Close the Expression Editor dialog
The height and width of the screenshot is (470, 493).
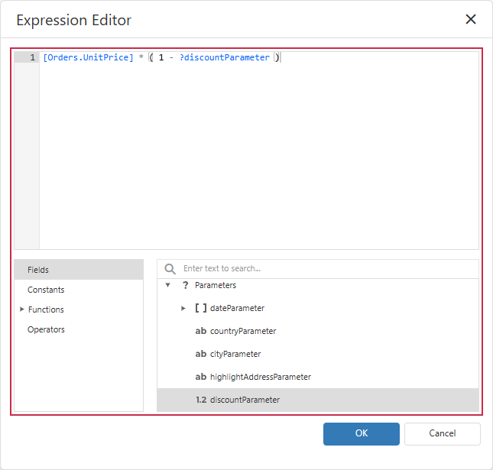tap(470, 19)
